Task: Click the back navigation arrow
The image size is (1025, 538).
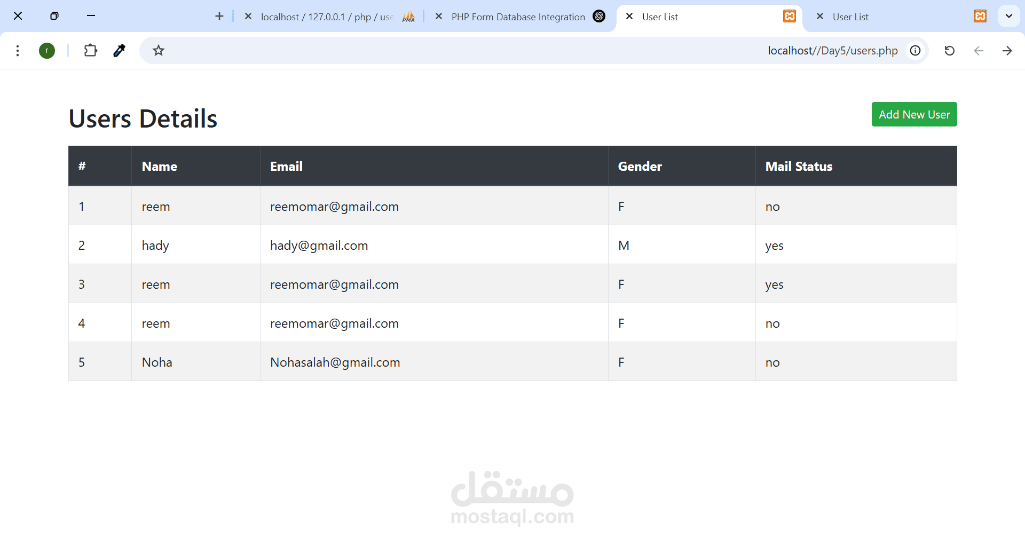Action: (979, 50)
